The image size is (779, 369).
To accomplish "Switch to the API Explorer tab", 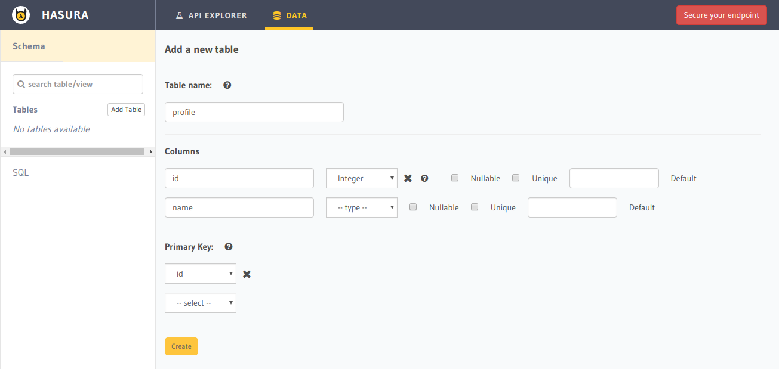I will click(211, 15).
